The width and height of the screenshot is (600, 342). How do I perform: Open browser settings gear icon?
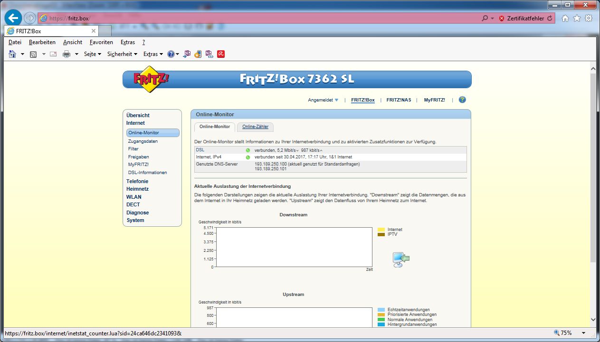tap(589, 18)
